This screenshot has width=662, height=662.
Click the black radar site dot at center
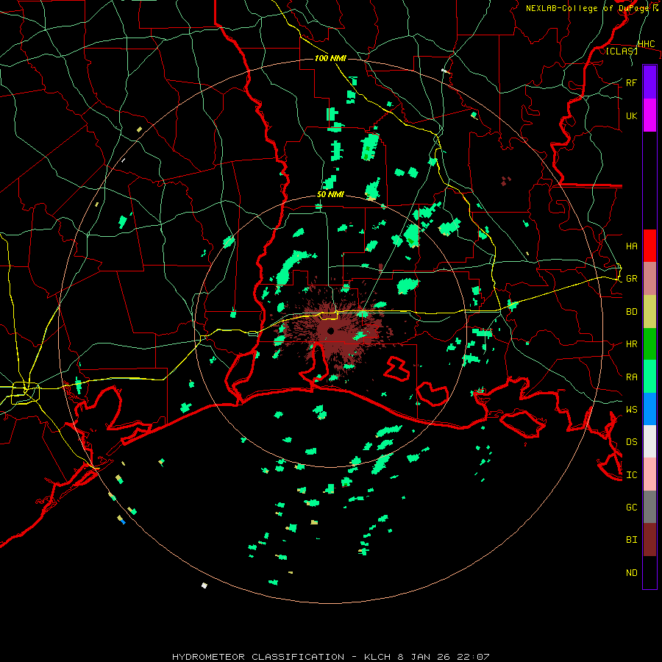click(330, 330)
